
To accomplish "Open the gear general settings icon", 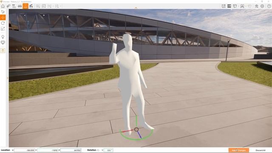I will coord(262,6).
